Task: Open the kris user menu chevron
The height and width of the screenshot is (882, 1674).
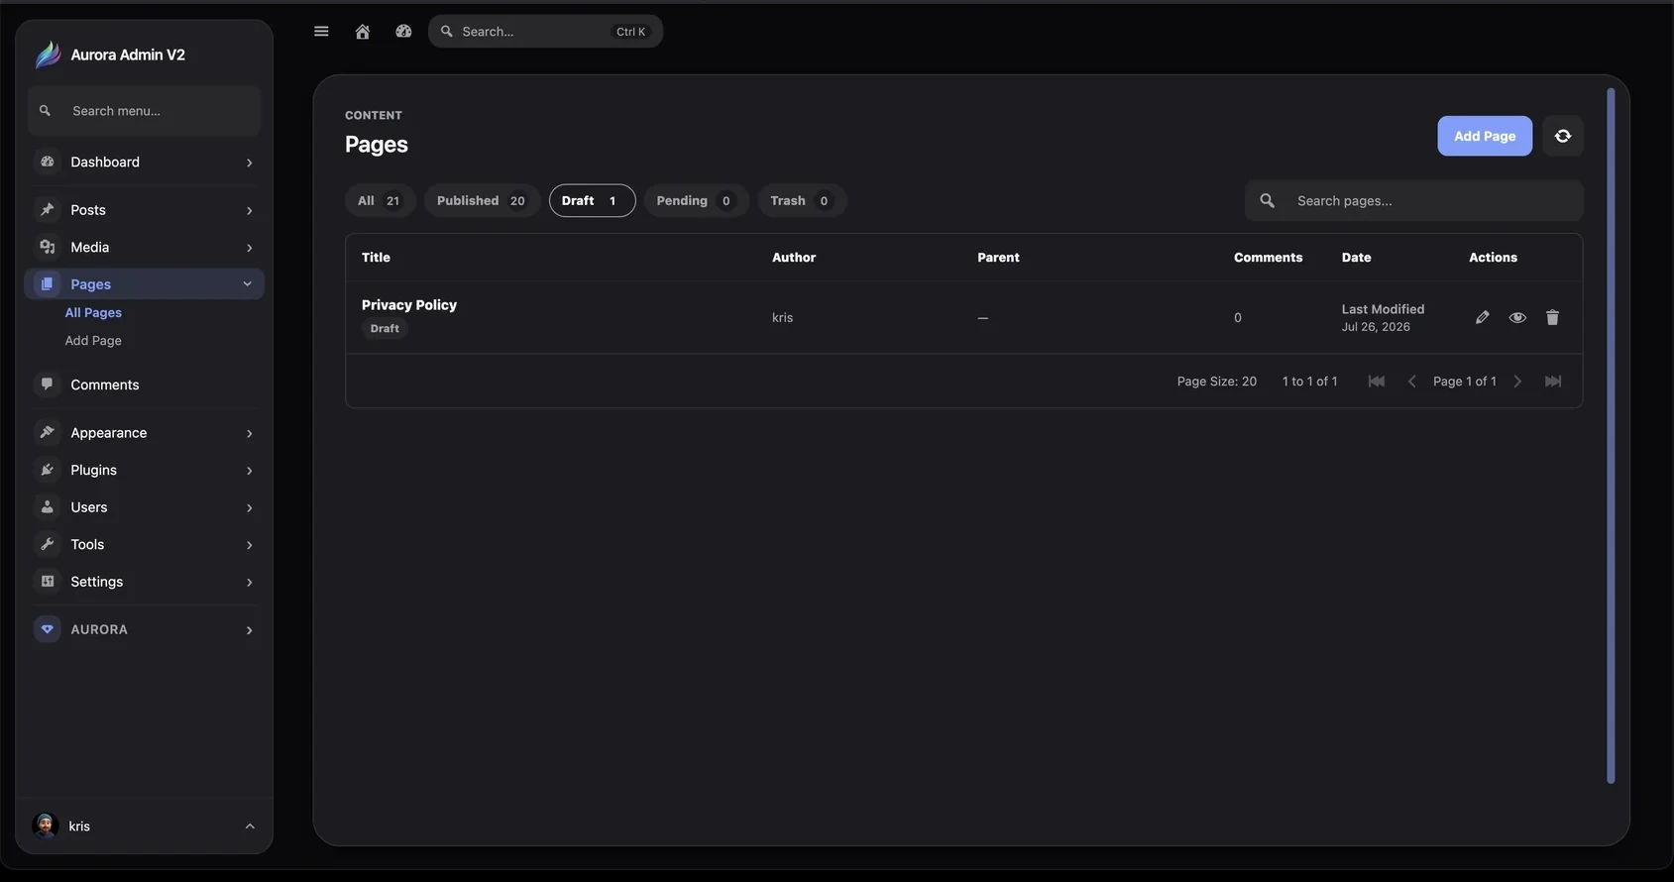Action: coord(250,827)
